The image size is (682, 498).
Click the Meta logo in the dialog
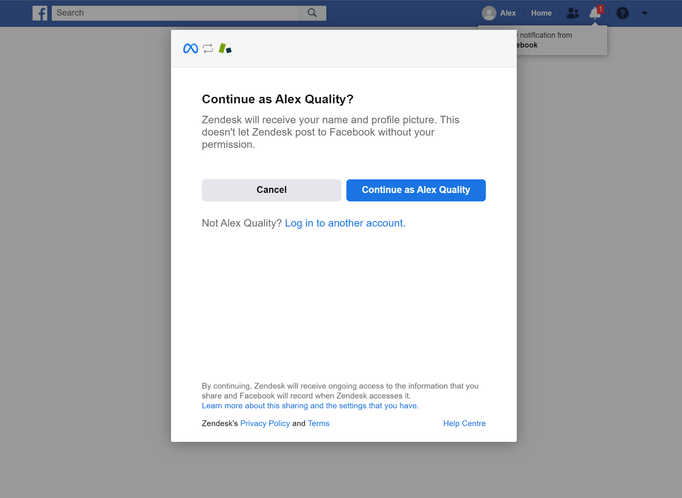(191, 49)
